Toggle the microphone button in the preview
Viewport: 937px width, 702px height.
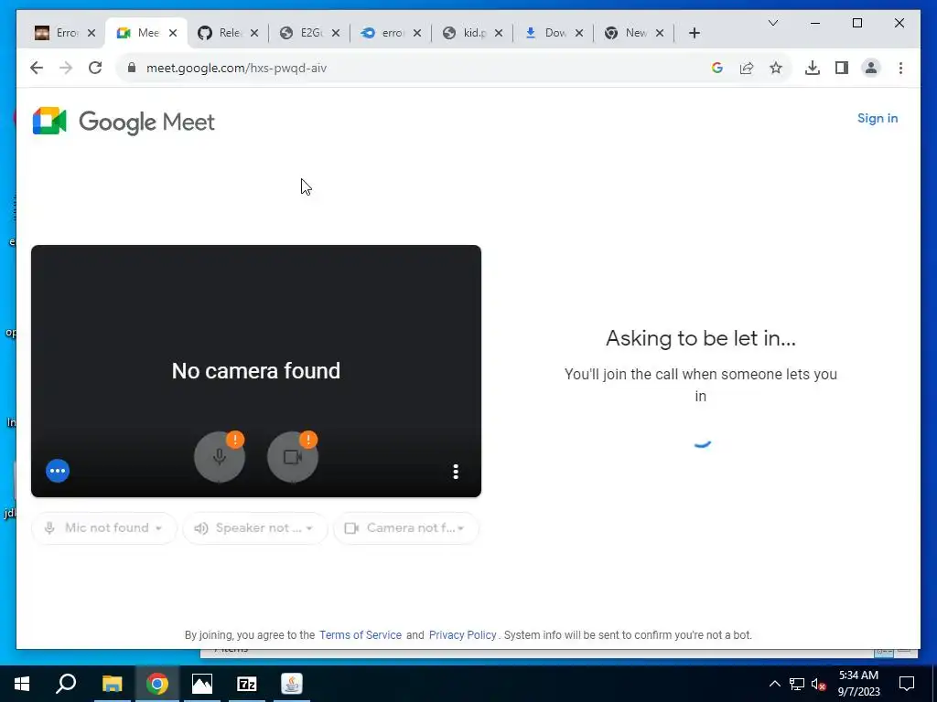point(220,457)
